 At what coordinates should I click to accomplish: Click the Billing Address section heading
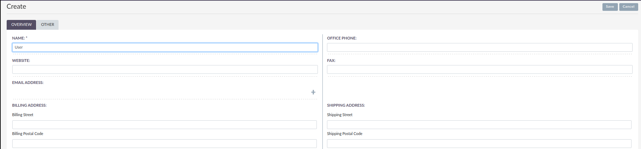[29, 105]
